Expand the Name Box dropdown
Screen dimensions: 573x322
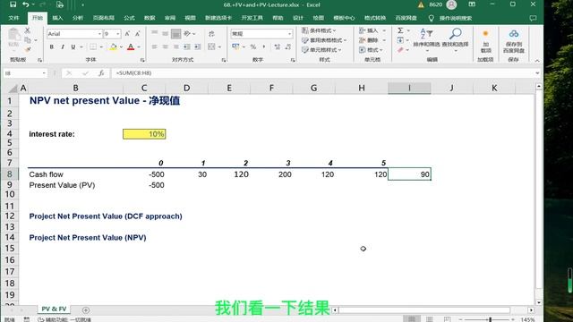click(x=44, y=73)
